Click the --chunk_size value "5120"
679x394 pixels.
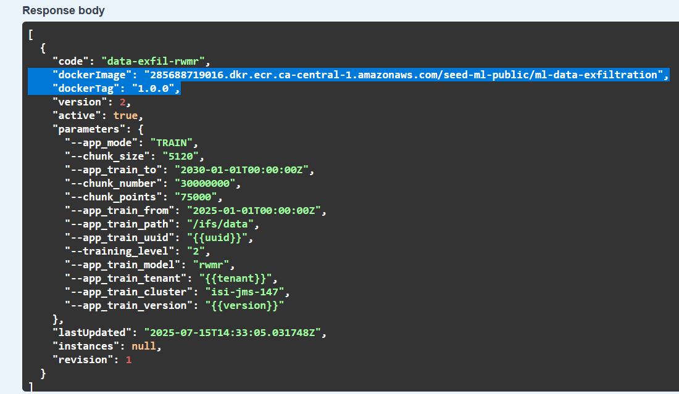tap(181, 156)
